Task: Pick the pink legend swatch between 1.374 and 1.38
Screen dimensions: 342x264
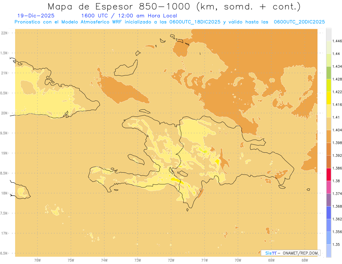Action: (x=329, y=187)
